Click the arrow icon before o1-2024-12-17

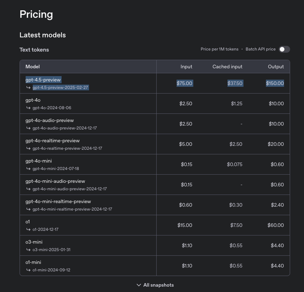pos(28,229)
